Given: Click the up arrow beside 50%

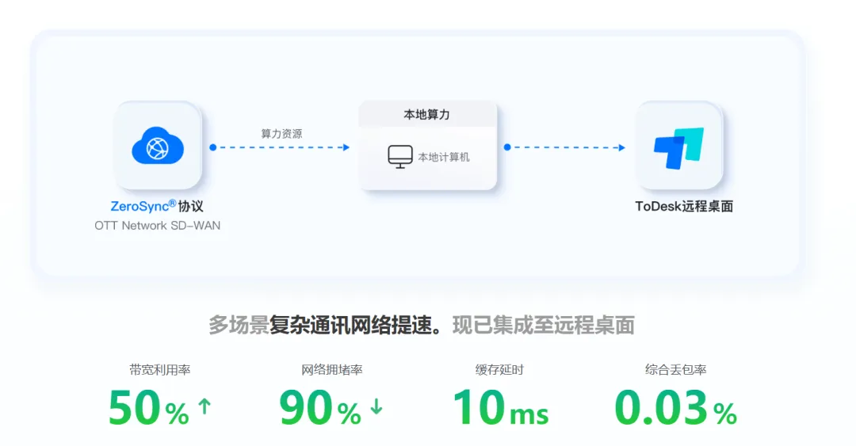Looking at the screenshot, I should pos(204,406).
